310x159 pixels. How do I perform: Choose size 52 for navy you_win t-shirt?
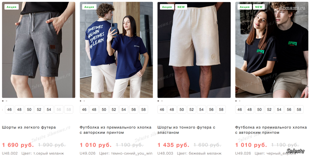114,109
